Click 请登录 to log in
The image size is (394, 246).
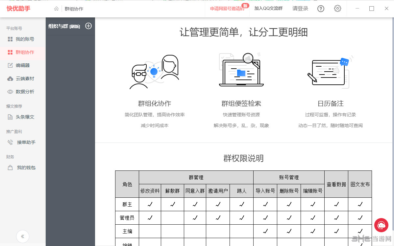coord(300,9)
